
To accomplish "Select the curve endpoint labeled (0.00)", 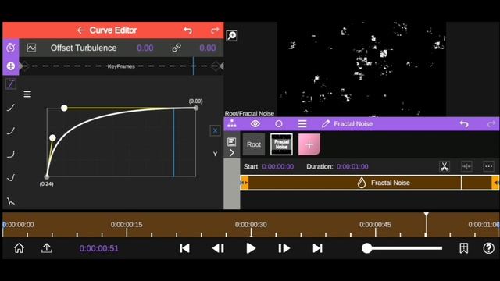I will click(x=196, y=108).
